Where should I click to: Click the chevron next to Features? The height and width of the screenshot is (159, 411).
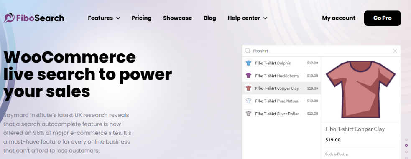click(x=118, y=18)
